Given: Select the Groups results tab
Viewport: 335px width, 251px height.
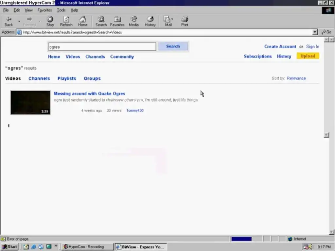Looking at the screenshot, I should coord(92,78).
